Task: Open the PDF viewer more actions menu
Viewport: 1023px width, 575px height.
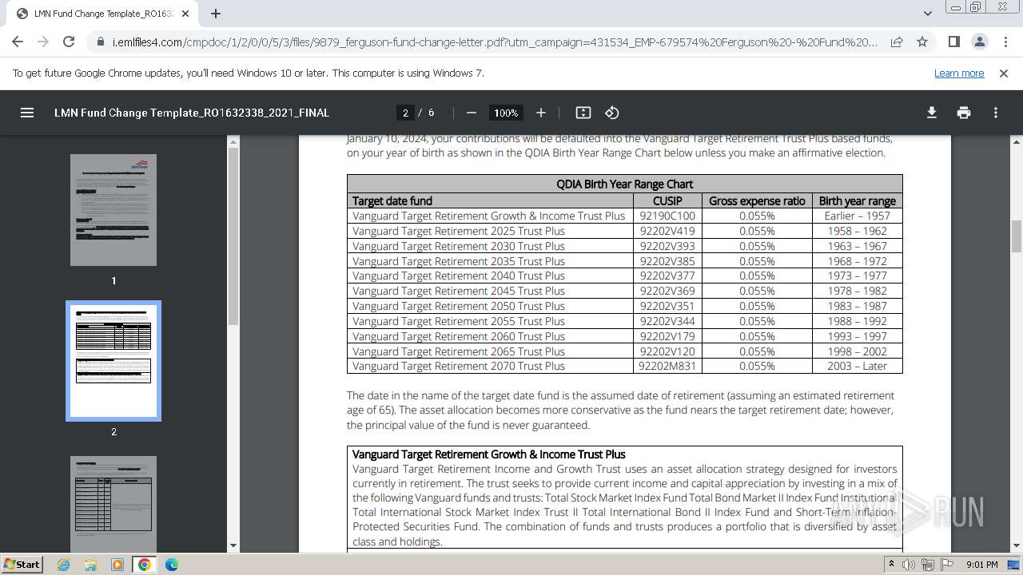Action: (996, 113)
